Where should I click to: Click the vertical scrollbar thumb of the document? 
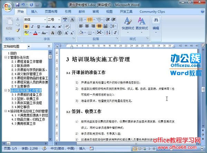[203, 89]
